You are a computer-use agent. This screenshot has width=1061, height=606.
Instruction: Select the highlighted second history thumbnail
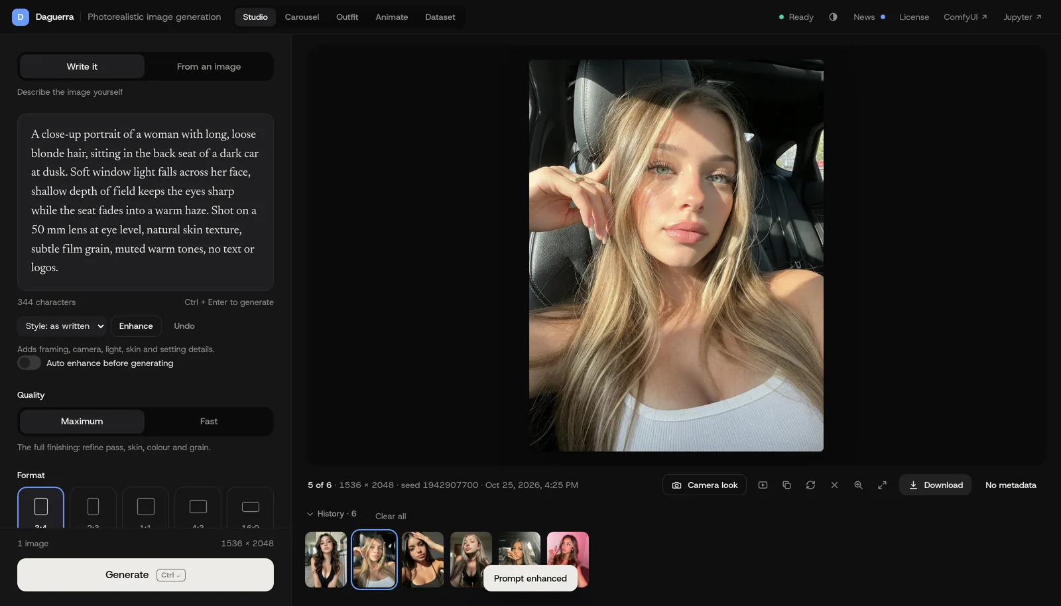click(x=374, y=560)
